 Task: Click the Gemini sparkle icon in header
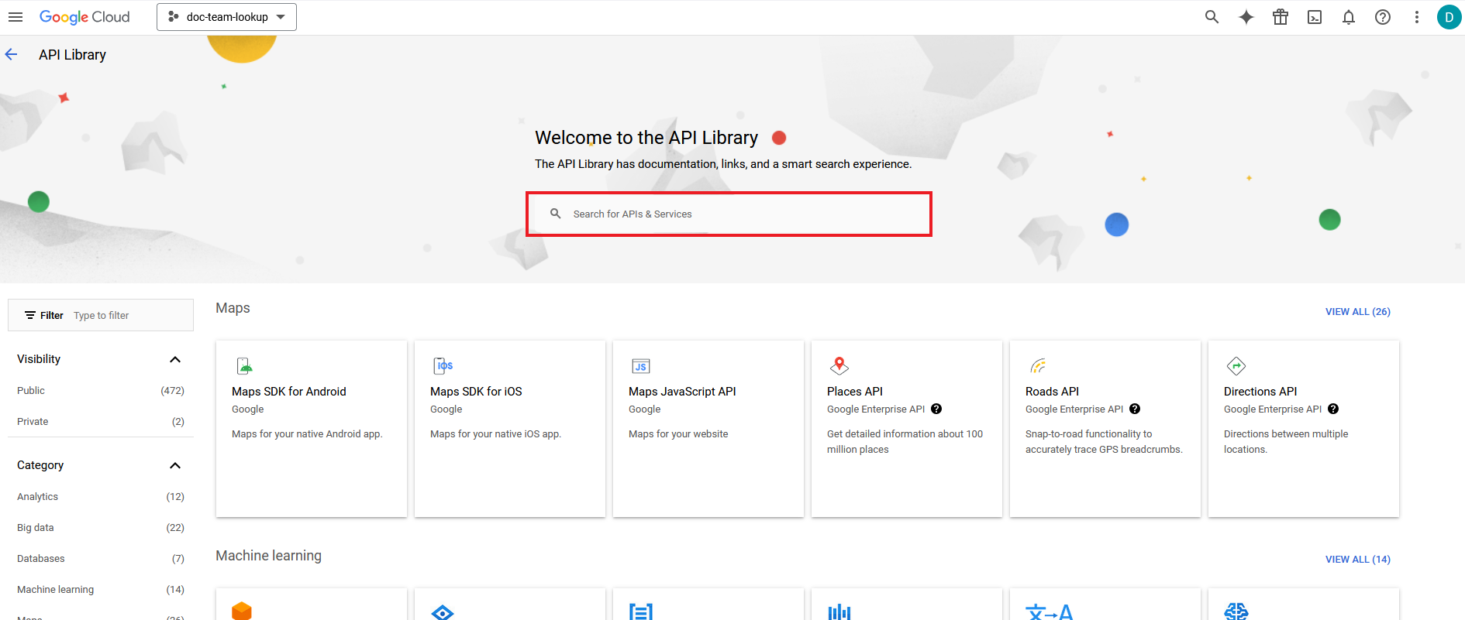pyautogui.click(x=1246, y=17)
